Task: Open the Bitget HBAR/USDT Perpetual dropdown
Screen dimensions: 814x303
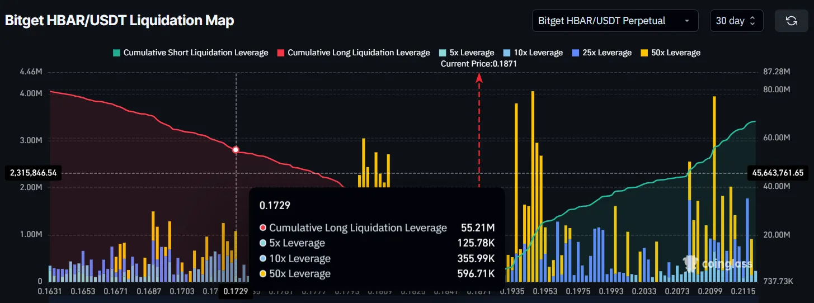Action: pyautogui.click(x=615, y=21)
